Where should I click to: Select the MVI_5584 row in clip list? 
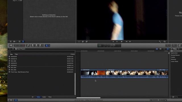41,68
